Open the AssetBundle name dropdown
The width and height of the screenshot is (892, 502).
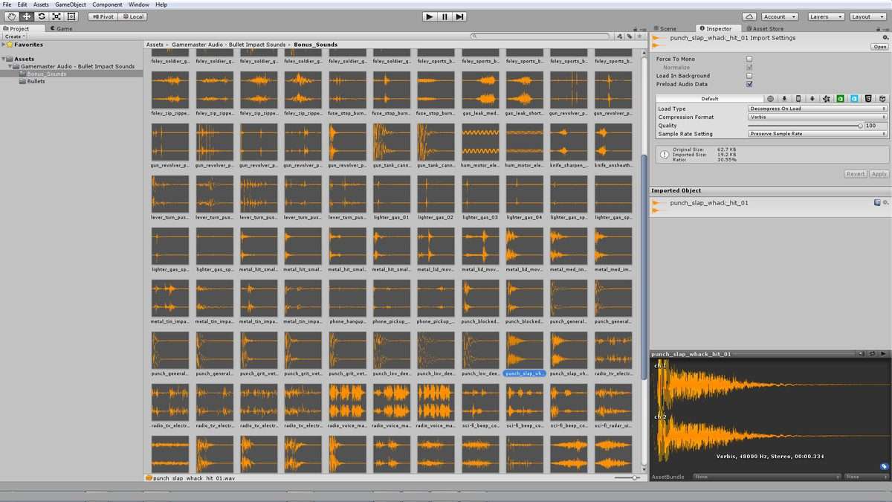[766, 477]
